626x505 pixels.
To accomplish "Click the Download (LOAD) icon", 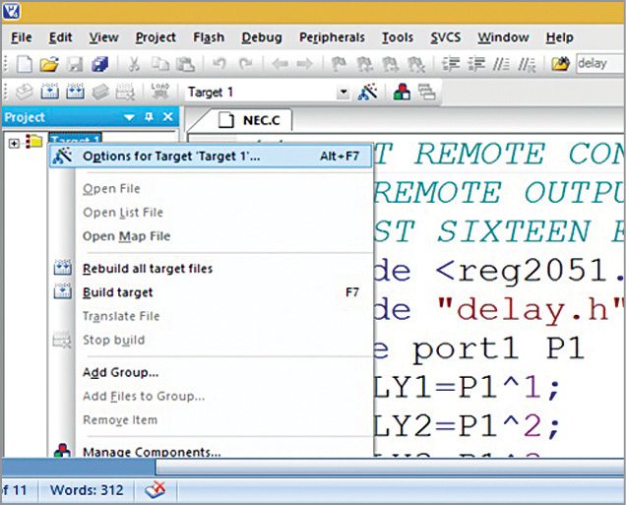I will pos(156,93).
